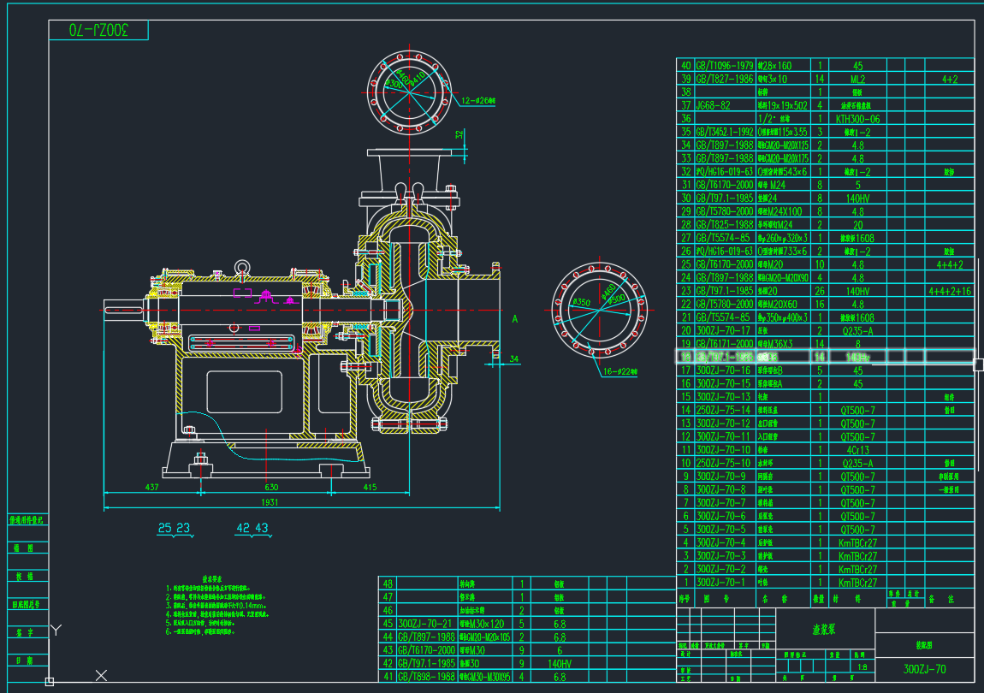The width and height of the screenshot is (984, 693).
Task: Click the rotated 300ZJ-70 label box at top-left
Action: click(98, 30)
